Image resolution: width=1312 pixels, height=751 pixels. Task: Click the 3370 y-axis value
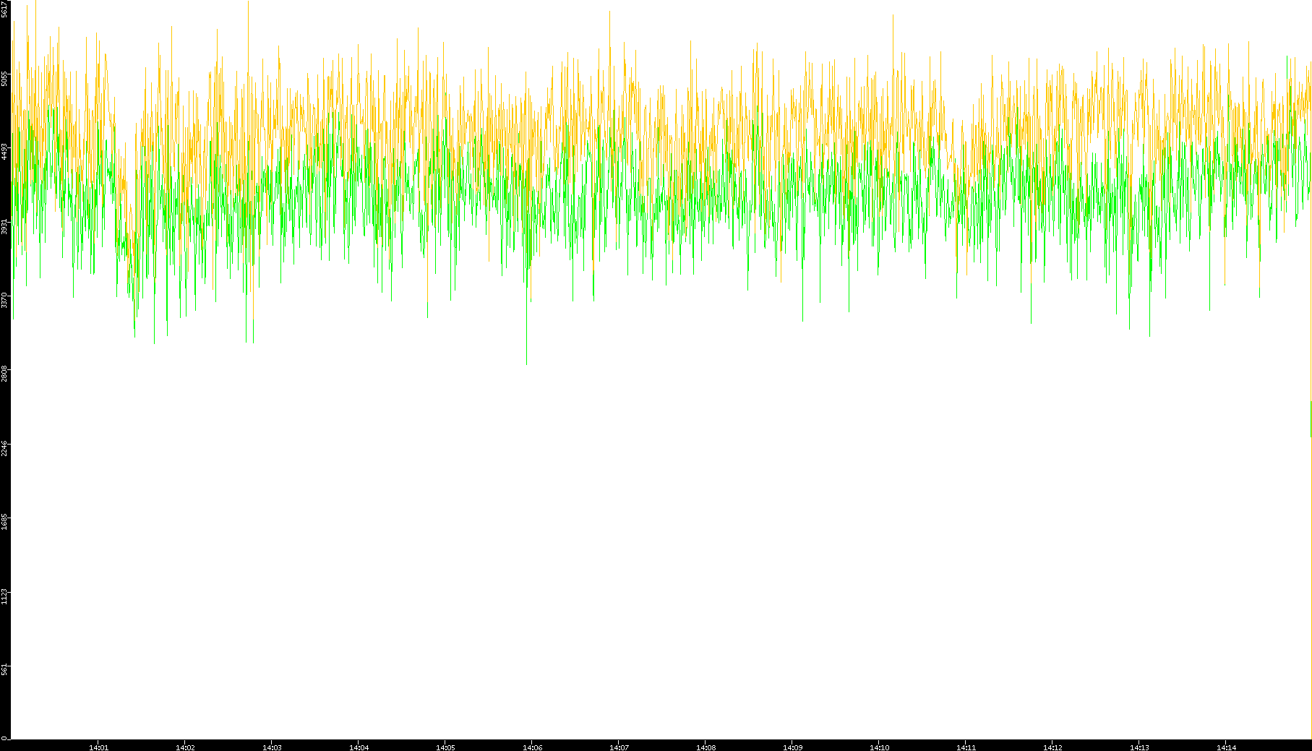pyautogui.click(x=5, y=300)
